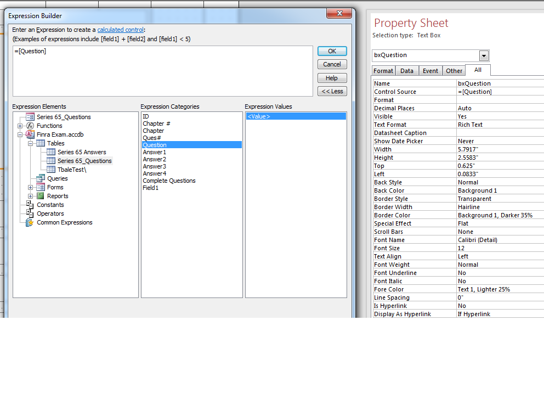Click the Constants icon

tap(30, 205)
